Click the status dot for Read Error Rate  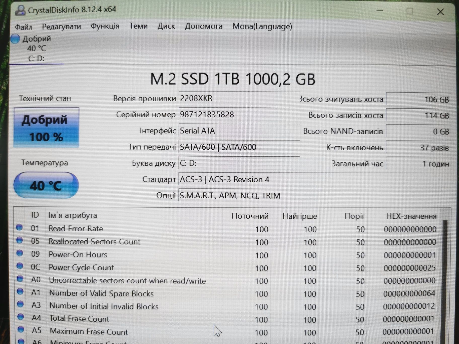click(19, 227)
